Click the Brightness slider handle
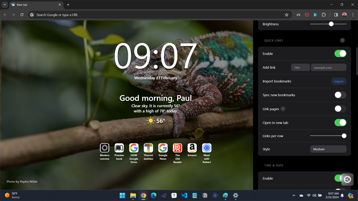The image size is (358, 201). [331, 24]
